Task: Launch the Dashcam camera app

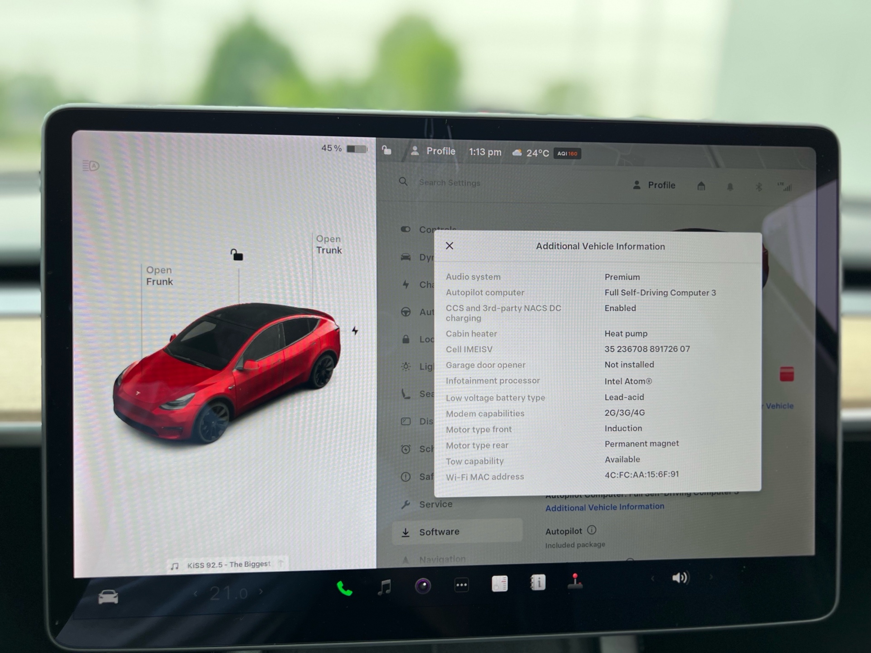Action: tap(423, 586)
